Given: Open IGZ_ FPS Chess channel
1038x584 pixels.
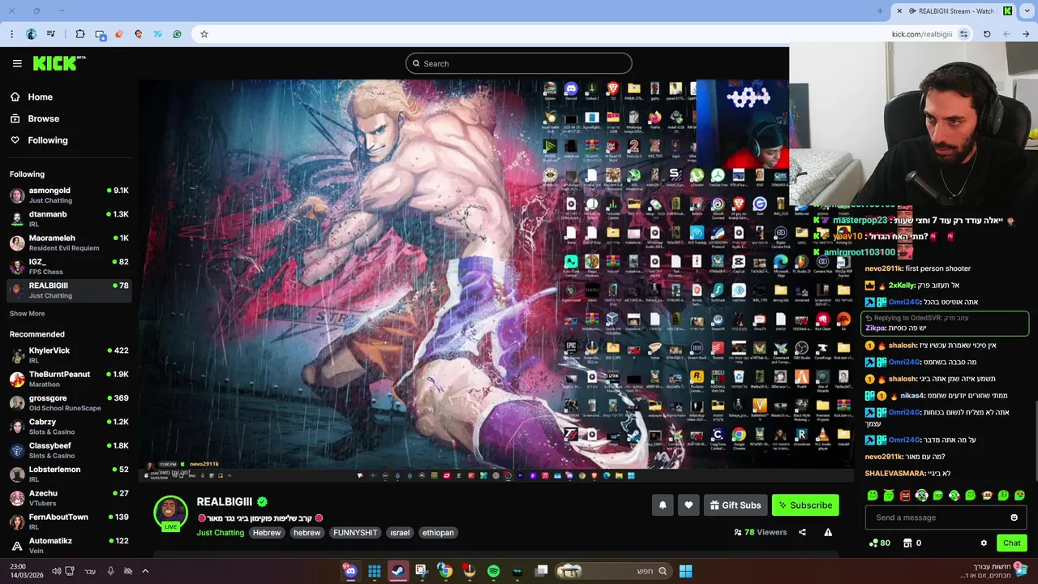Looking at the screenshot, I should (x=69, y=266).
